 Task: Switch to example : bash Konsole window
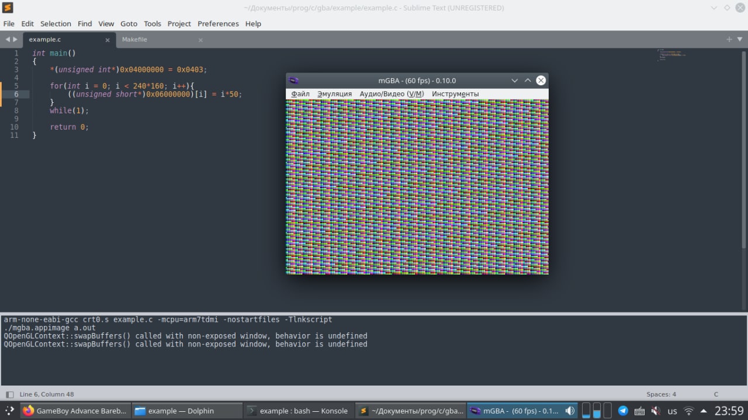pos(297,411)
